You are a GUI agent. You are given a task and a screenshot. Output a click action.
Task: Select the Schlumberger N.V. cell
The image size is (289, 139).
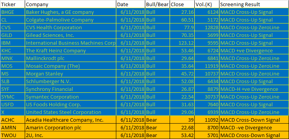[x=71, y=82]
